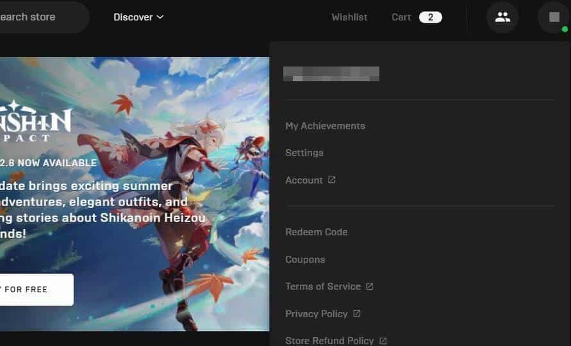This screenshot has height=346, width=571.
Task: Click the user profile avatar icon
Action: click(x=554, y=17)
